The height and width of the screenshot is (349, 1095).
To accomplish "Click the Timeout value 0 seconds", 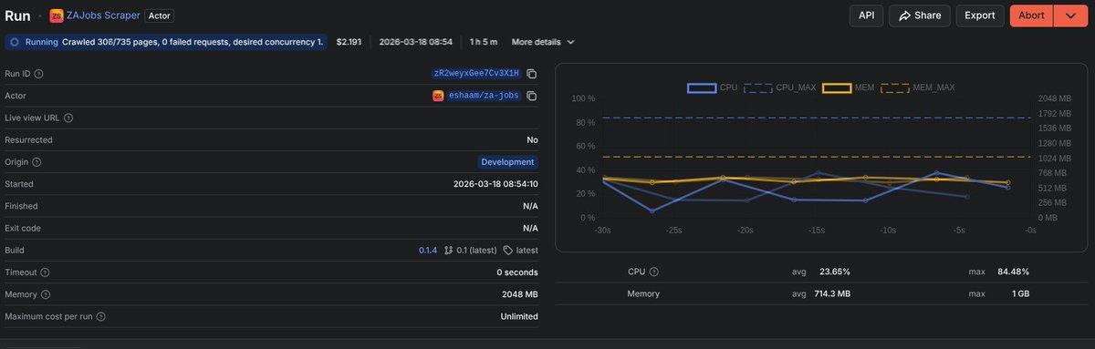I will coord(517,272).
